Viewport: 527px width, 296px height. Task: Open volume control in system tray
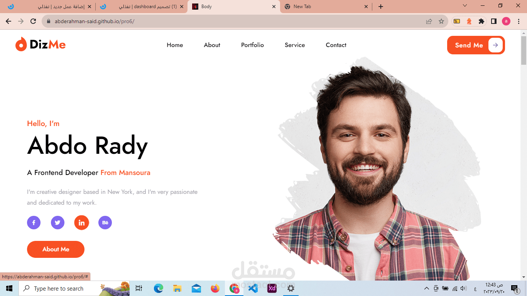[463, 288]
